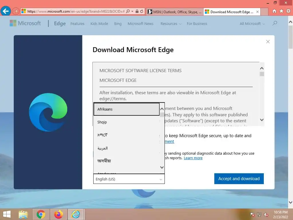
Task: Open the browser Home icon
Action: [274, 11]
